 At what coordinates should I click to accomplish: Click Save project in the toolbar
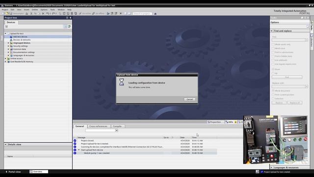[16, 13]
